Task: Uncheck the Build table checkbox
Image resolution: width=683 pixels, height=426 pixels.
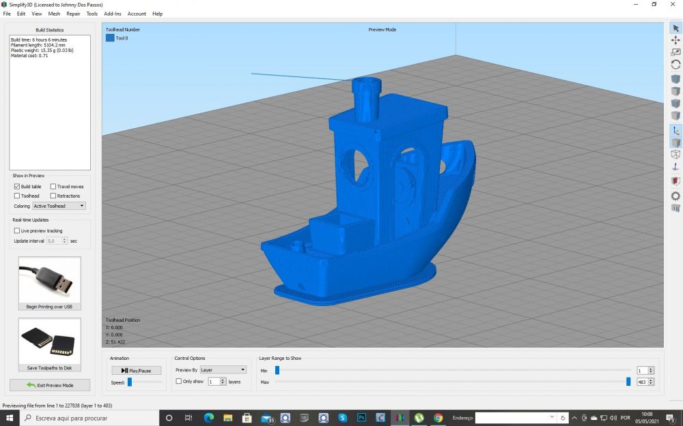Action: (x=17, y=186)
